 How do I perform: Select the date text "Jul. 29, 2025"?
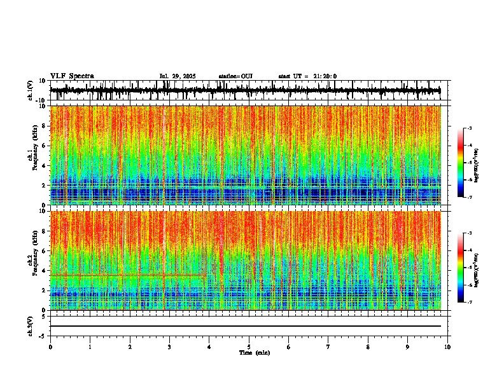coord(178,76)
